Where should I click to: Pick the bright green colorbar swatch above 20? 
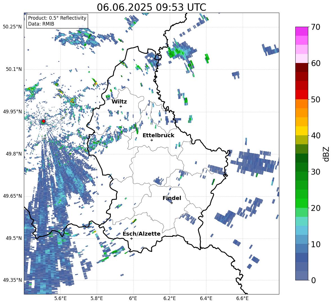point(301,203)
